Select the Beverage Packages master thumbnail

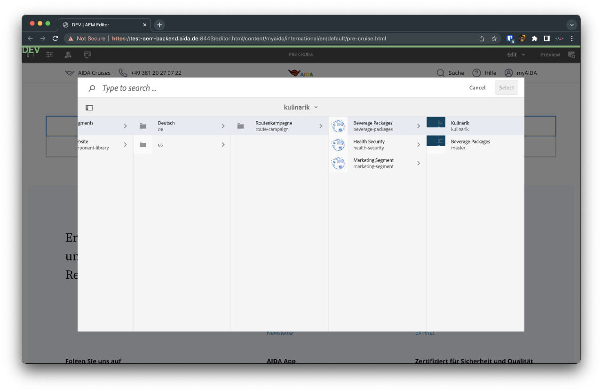[436, 141]
